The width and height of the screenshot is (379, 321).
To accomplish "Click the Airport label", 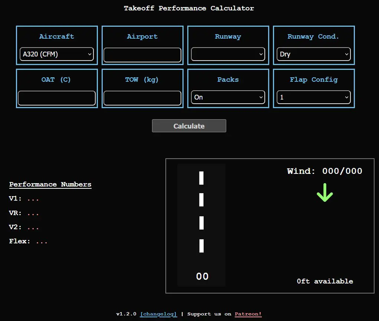I will (x=142, y=36).
